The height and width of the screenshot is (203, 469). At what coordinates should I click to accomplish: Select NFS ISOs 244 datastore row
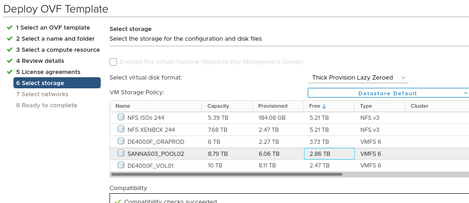click(x=289, y=117)
